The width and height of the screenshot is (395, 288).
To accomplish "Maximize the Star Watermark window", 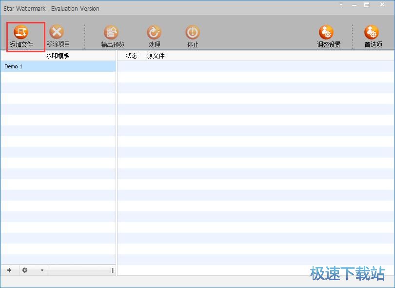I will click(367, 5).
